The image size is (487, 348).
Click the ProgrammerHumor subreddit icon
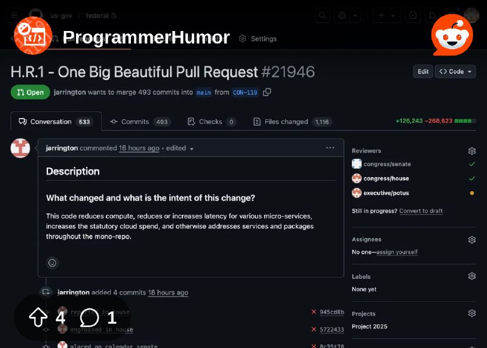33,35
